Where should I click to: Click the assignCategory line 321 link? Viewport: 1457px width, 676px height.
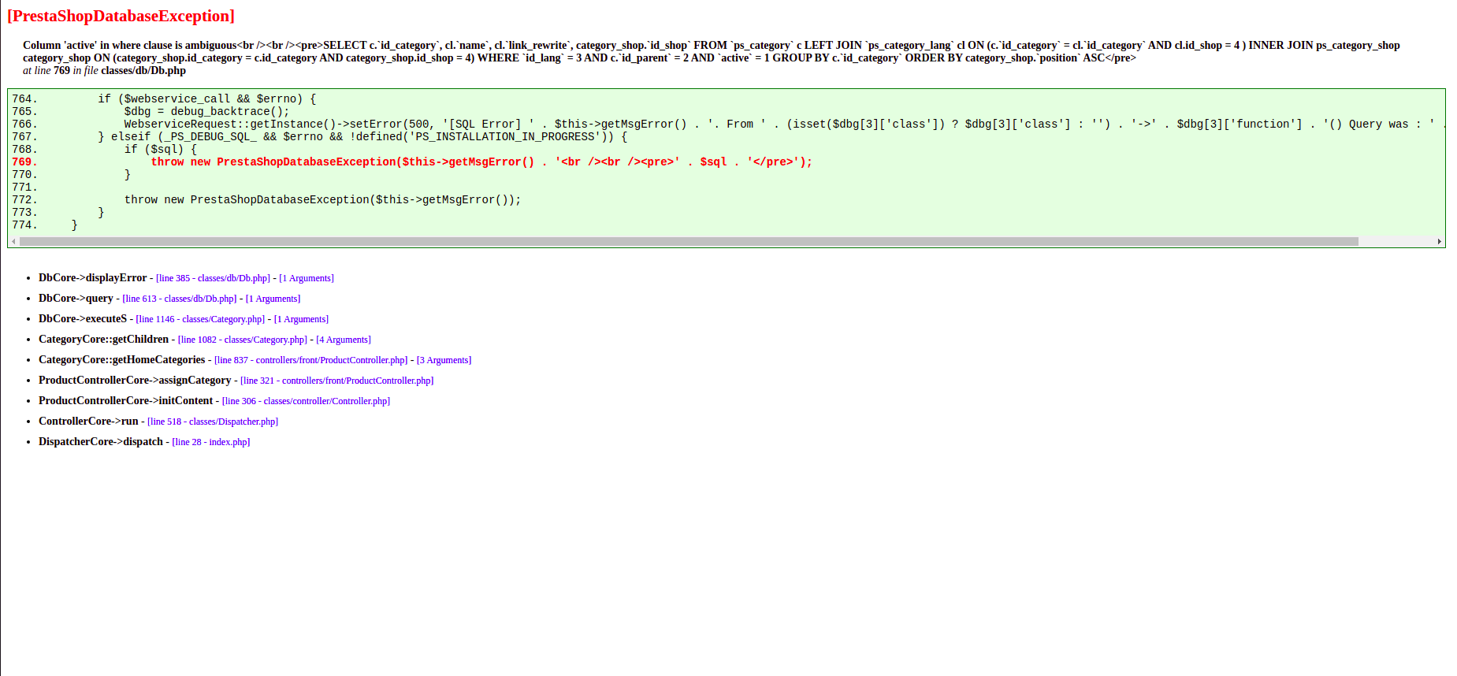click(337, 381)
